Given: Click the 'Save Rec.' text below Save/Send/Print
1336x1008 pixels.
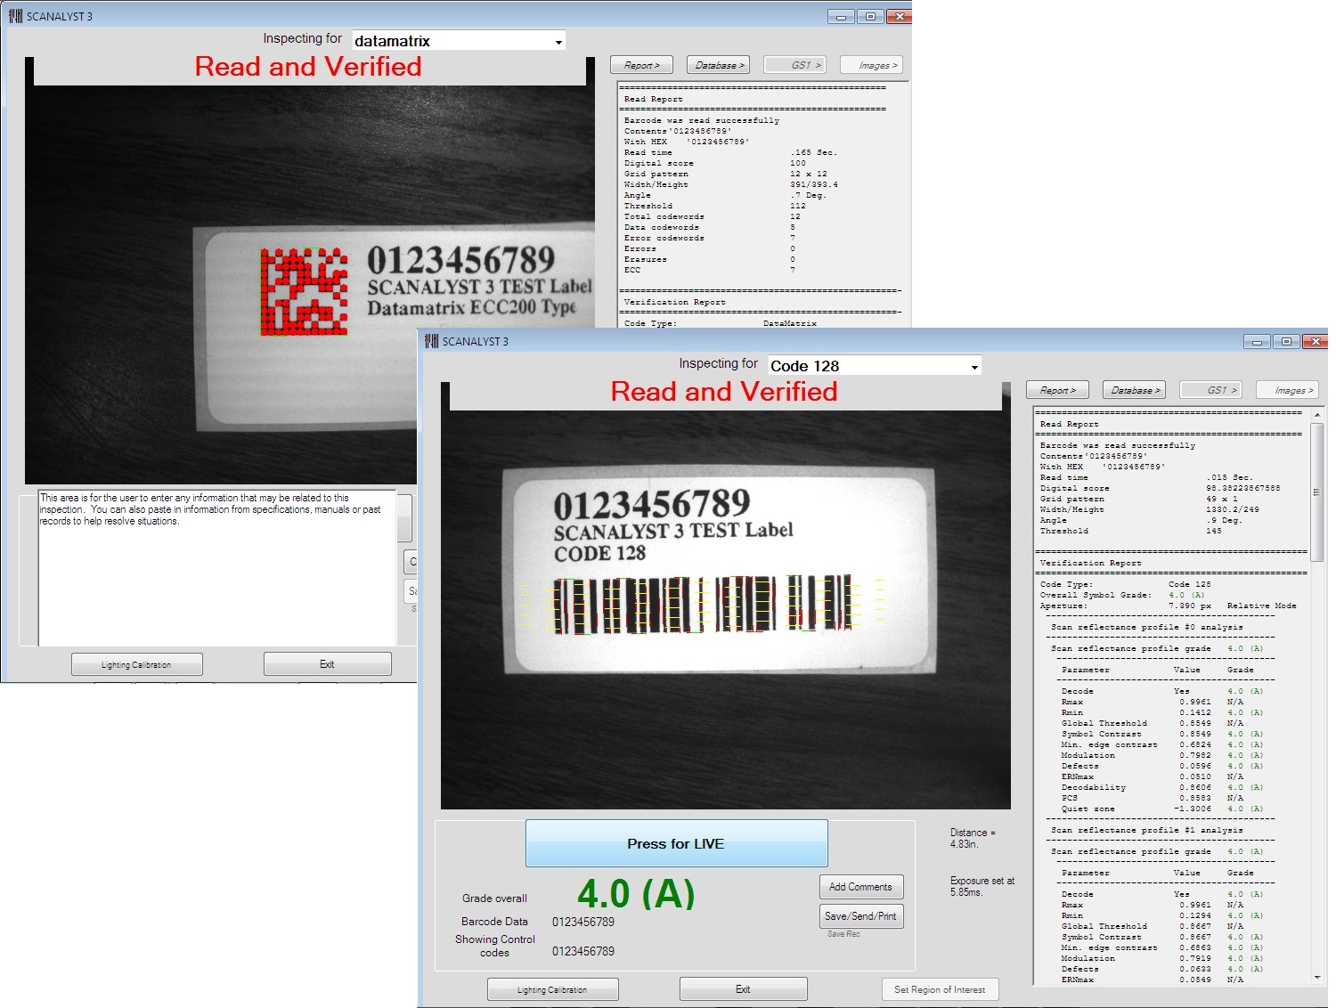Looking at the screenshot, I should 843,934.
